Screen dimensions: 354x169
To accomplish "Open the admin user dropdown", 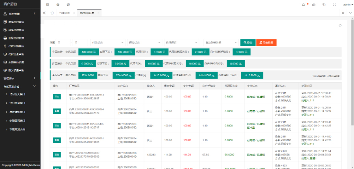I will coord(347,5).
